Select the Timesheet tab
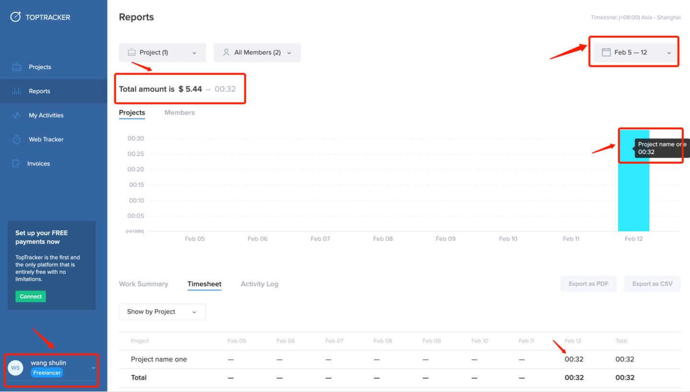 pyautogui.click(x=205, y=284)
